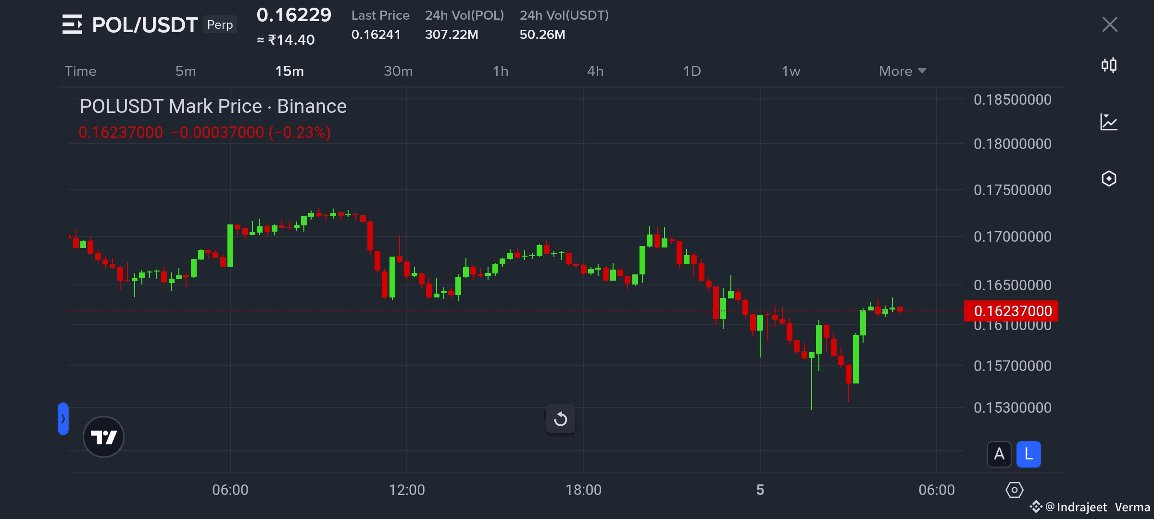Expand the More intervals dropdown
Screen dimensions: 1154x519
point(902,71)
